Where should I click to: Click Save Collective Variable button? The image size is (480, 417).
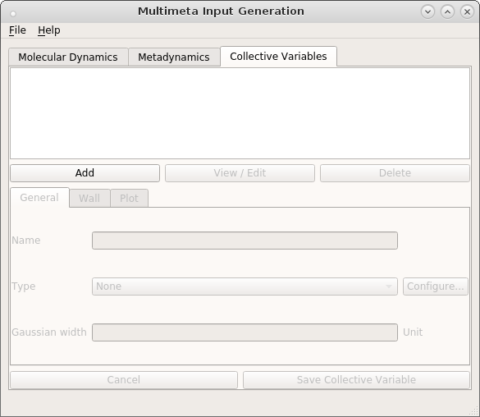[x=356, y=380]
